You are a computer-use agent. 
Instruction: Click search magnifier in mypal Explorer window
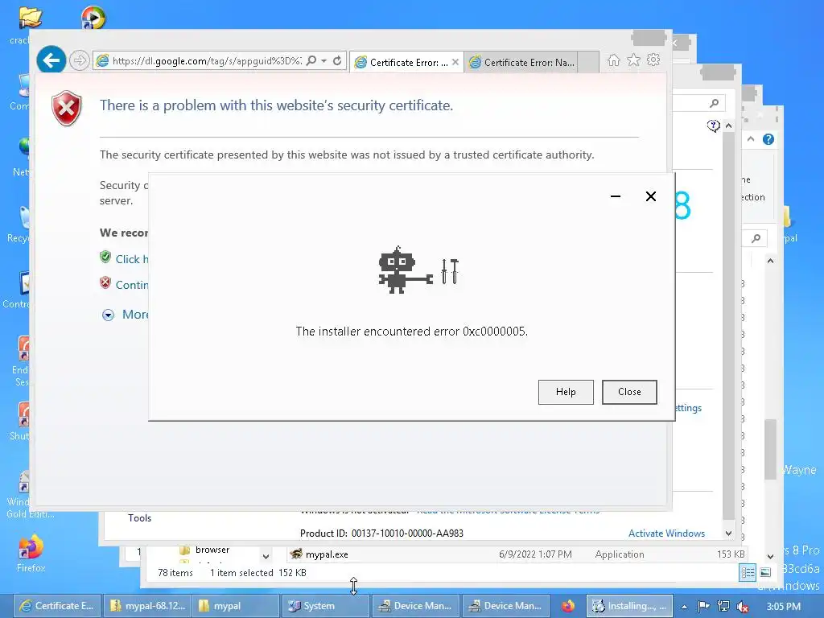point(756,238)
